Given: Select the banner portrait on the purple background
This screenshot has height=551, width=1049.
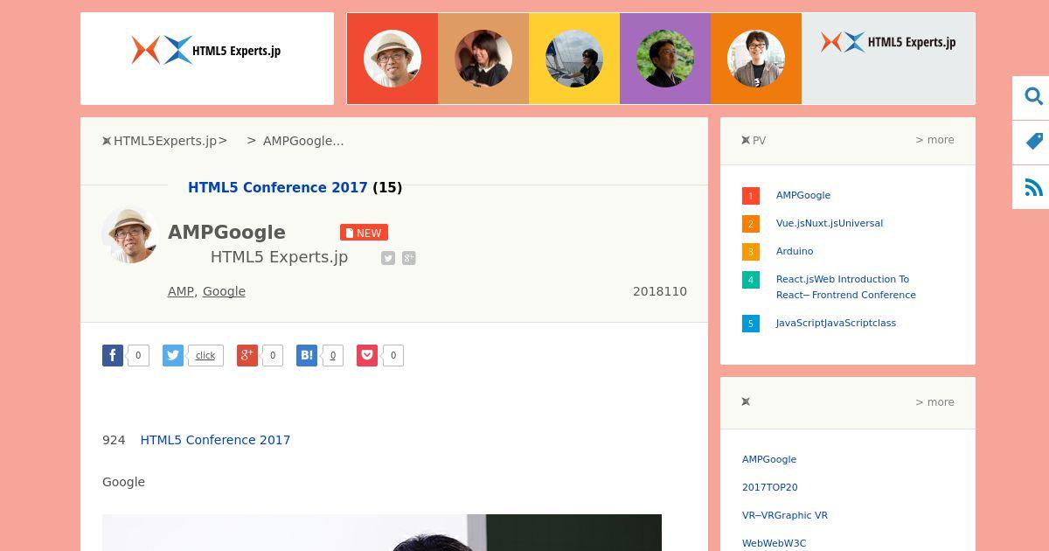Looking at the screenshot, I should click(665, 59).
